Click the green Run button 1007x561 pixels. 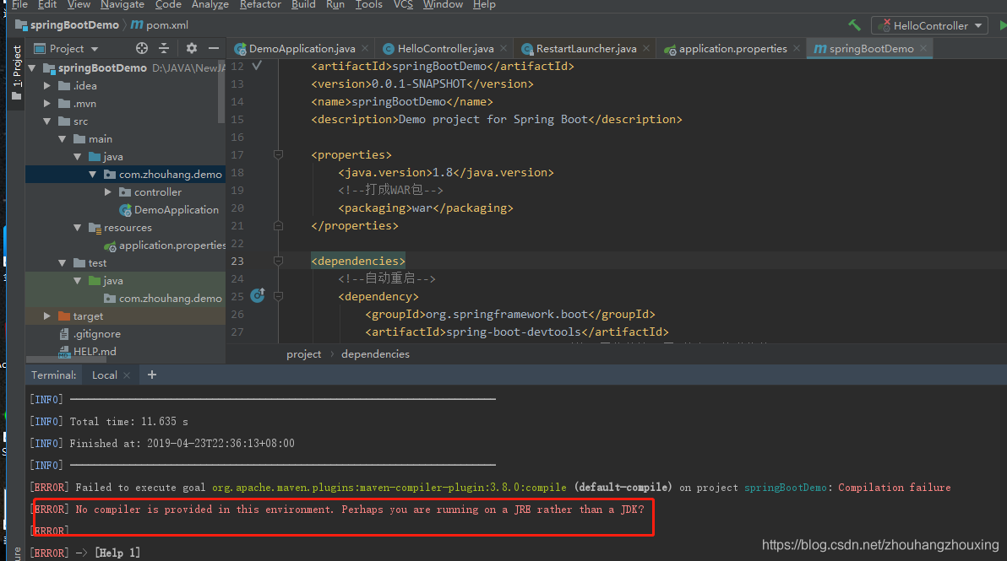pos(1003,25)
